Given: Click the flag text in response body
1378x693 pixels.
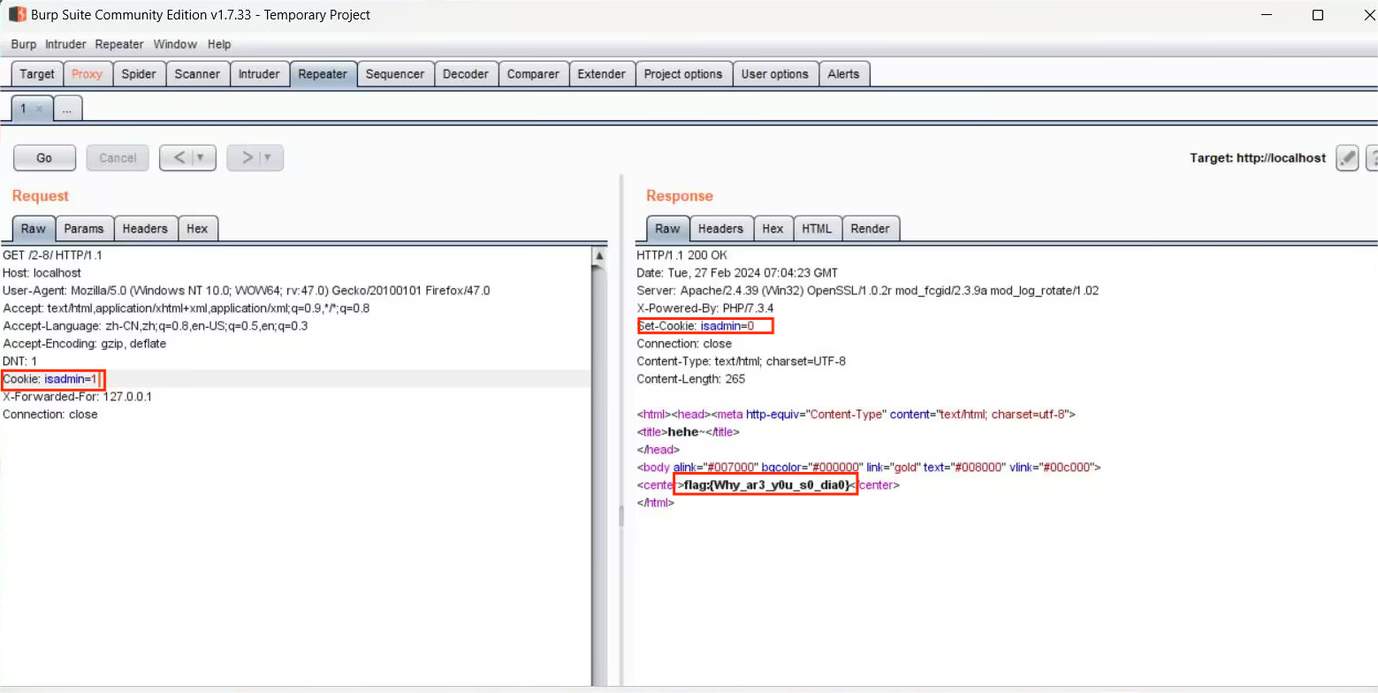Looking at the screenshot, I should coord(766,485).
